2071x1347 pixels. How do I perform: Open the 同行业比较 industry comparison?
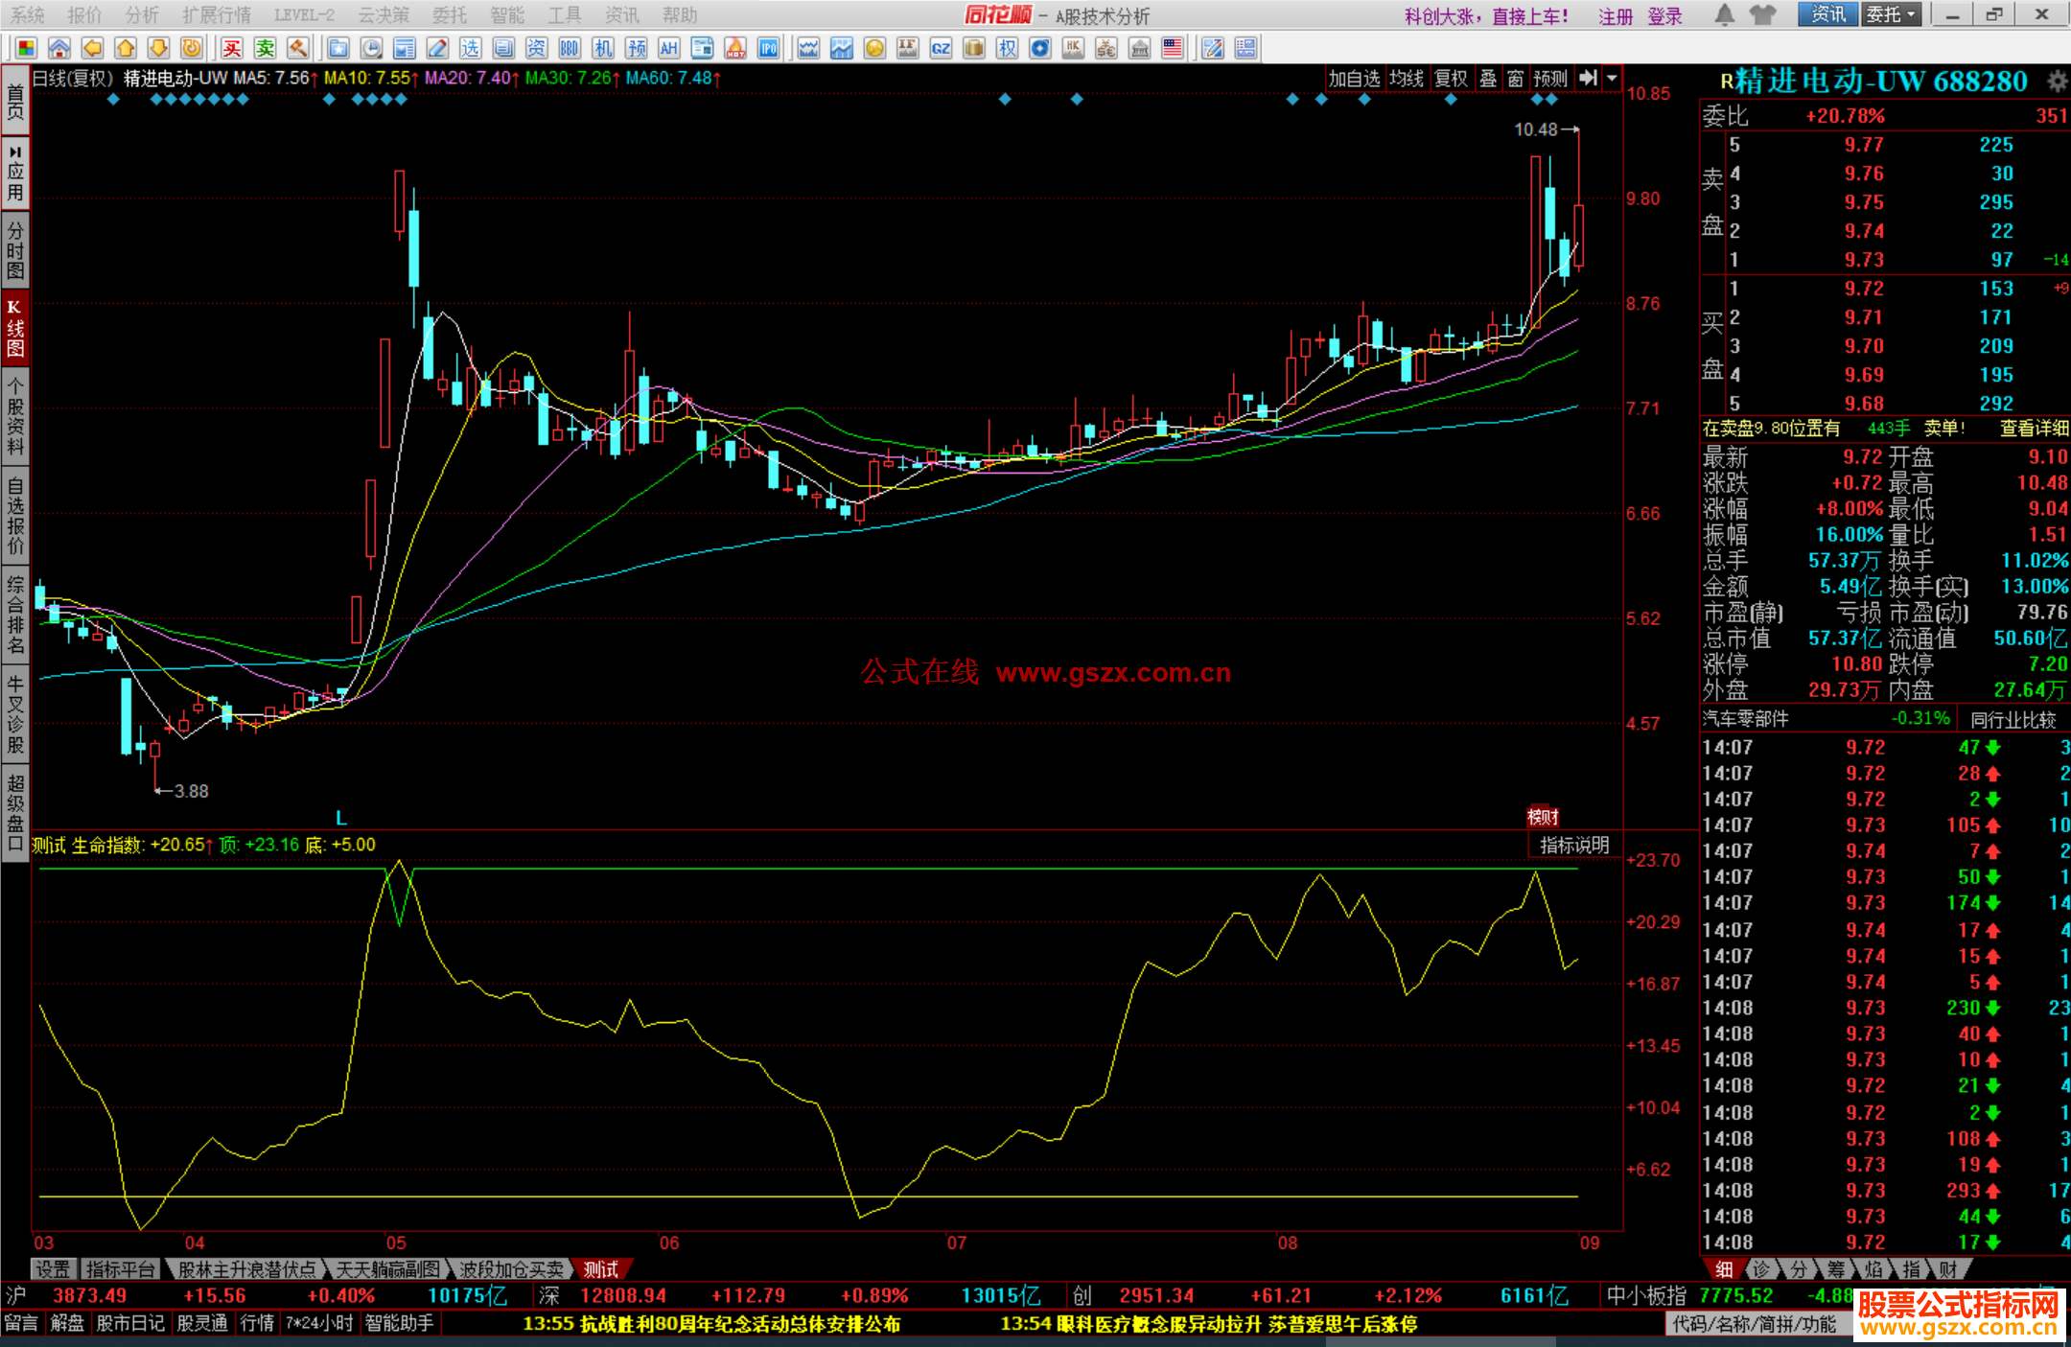pos(2013,719)
